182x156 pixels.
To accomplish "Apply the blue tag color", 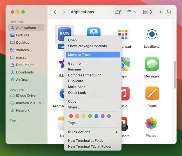I will [x=96, y=116].
